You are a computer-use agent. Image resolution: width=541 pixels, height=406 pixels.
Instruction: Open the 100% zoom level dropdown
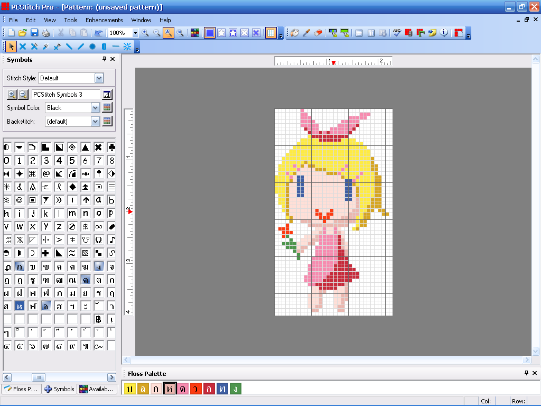[x=135, y=33]
